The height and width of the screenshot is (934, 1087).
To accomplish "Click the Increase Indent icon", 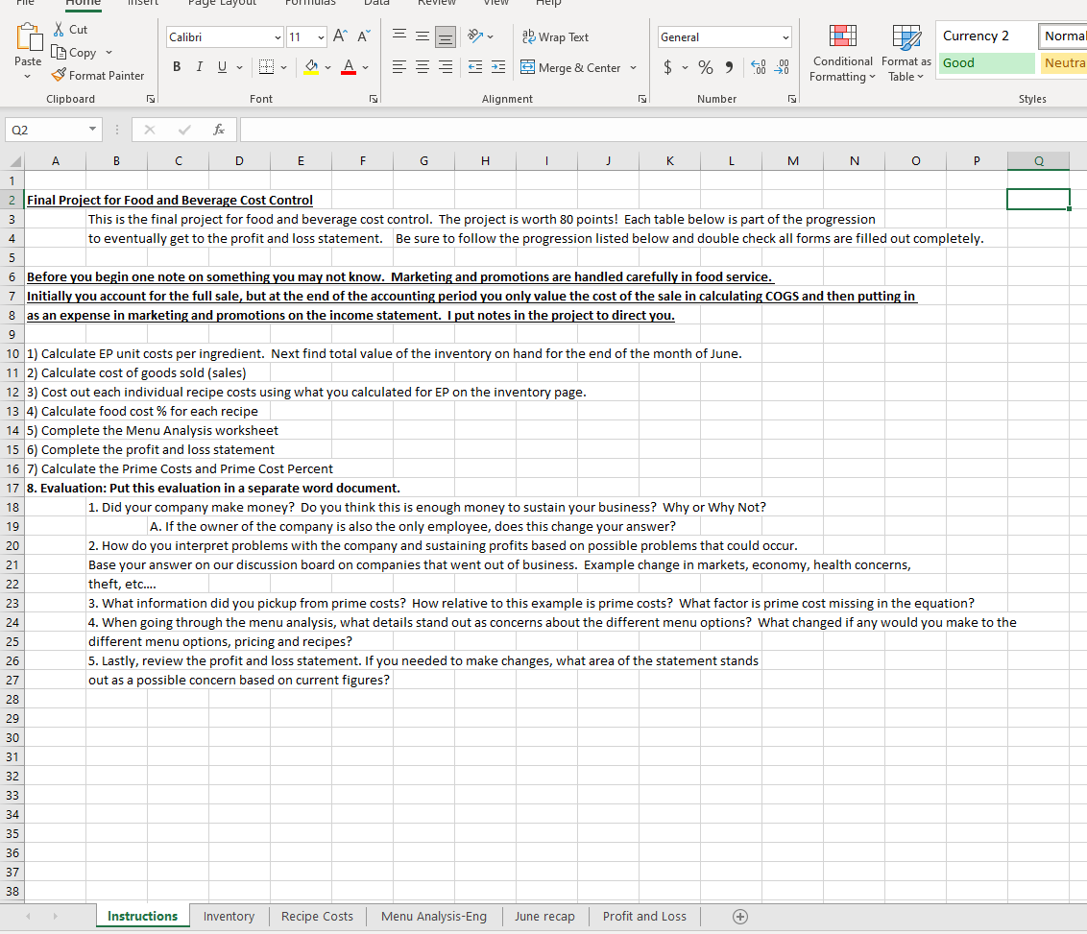I will pyautogui.click(x=498, y=66).
